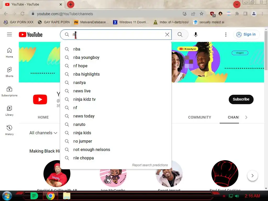This screenshot has height=201, width=268.
Task: Click the volume tray icon
Action: (237, 196)
